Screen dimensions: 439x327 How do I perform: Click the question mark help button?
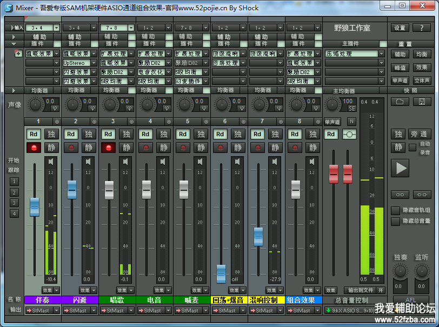pyautogui.click(x=422, y=28)
